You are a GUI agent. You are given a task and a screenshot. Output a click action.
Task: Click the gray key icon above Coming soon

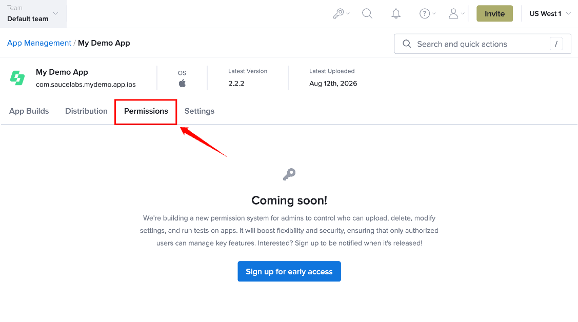pos(289,174)
